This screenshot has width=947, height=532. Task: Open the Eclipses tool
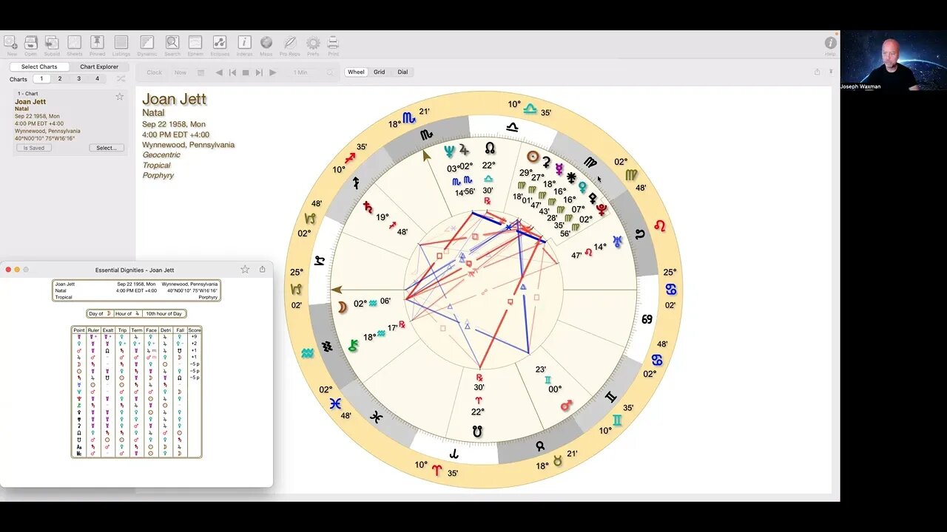pyautogui.click(x=220, y=44)
